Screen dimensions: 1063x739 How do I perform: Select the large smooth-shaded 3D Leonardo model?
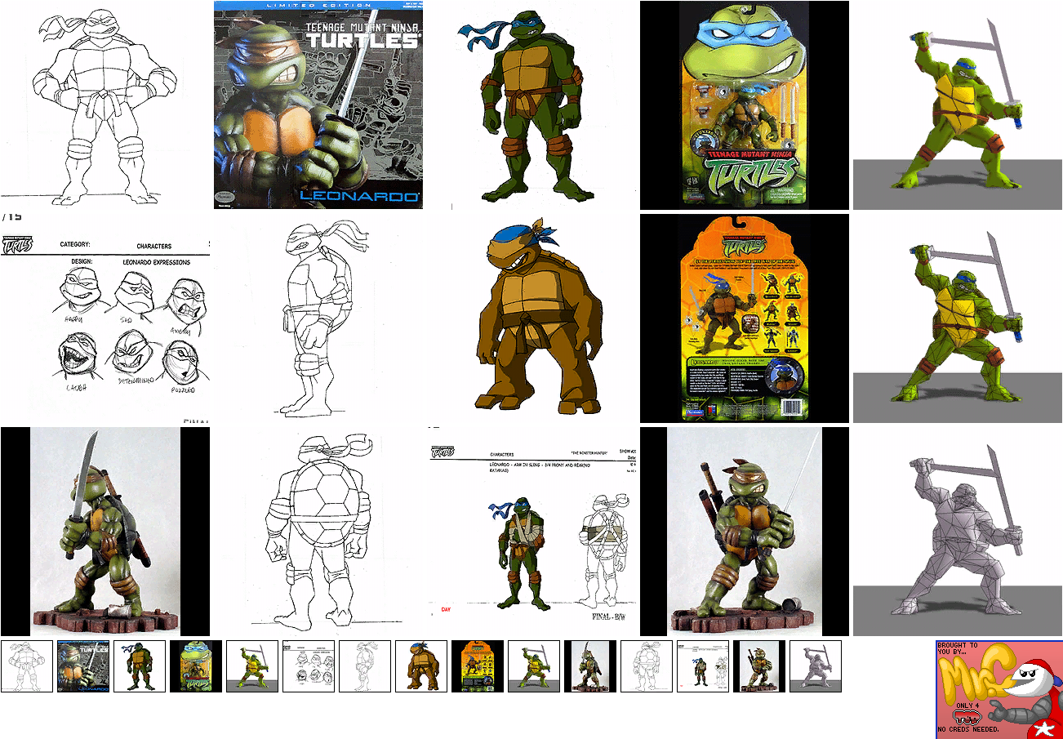(x=958, y=105)
